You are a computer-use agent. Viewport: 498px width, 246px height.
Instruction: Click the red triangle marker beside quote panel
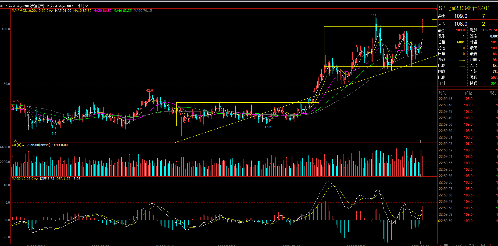(436, 10)
